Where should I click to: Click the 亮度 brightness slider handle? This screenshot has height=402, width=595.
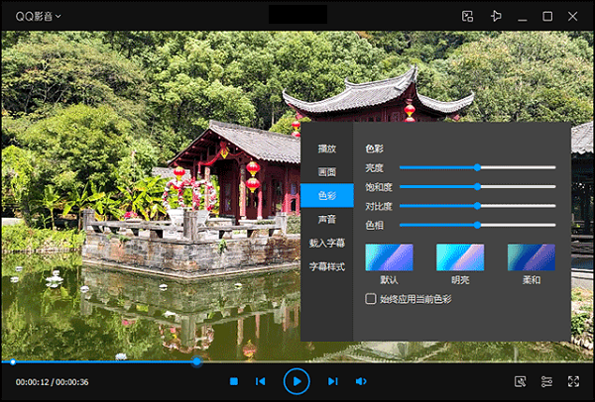[x=477, y=167]
